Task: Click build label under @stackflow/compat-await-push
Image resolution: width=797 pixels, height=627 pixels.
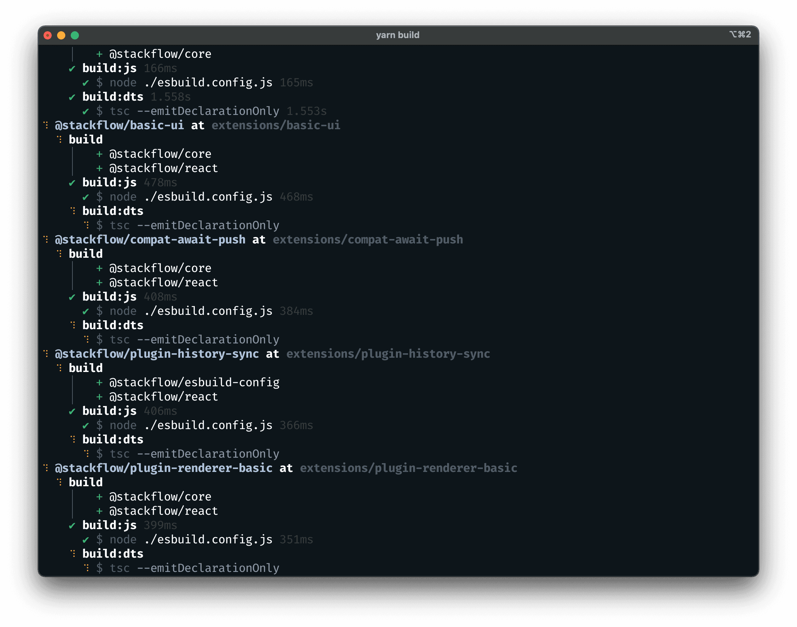Action: pos(86,254)
